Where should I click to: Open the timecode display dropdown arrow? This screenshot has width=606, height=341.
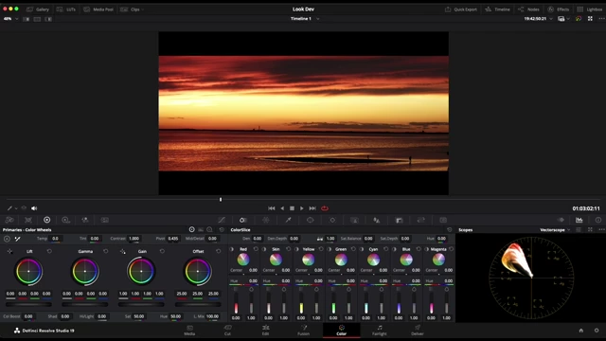pyautogui.click(x=551, y=19)
